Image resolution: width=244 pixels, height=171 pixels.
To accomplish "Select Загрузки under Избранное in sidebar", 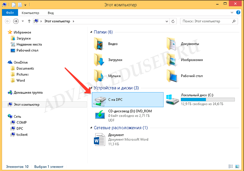I will coord(23,38).
